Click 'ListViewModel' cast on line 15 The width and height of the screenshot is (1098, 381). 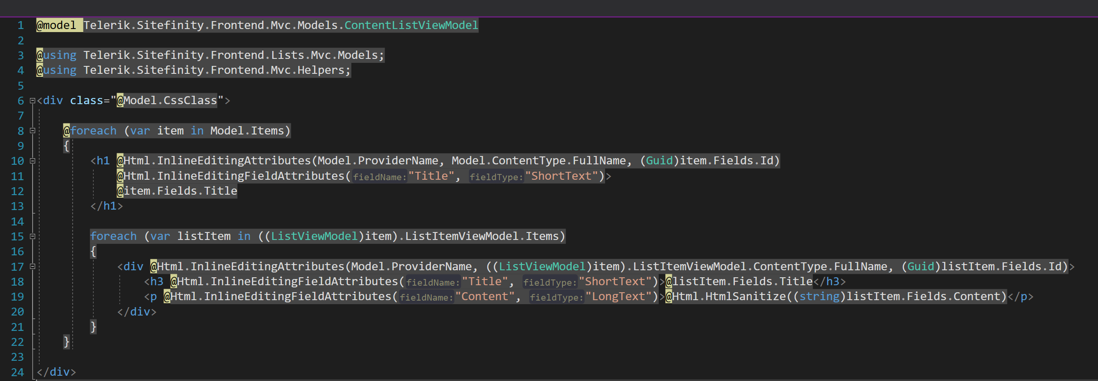tap(314, 236)
